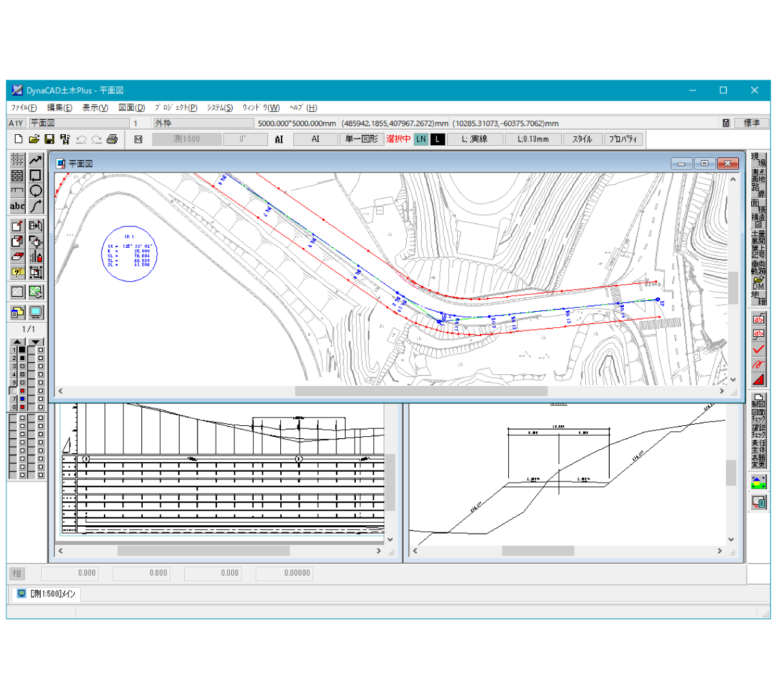This screenshot has height=697, width=775.
Task: Select the abc text tool
Action: pyautogui.click(x=17, y=206)
